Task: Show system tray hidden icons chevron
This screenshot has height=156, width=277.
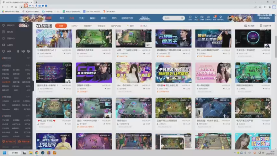Action: (x=235, y=153)
